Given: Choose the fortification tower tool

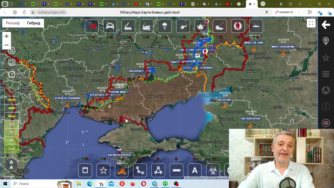Looking at the screenshot, I should [x=85, y=170].
